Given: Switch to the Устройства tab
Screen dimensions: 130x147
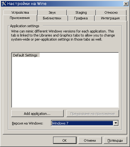Looking at the screenshot, I should click(x=20, y=12).
